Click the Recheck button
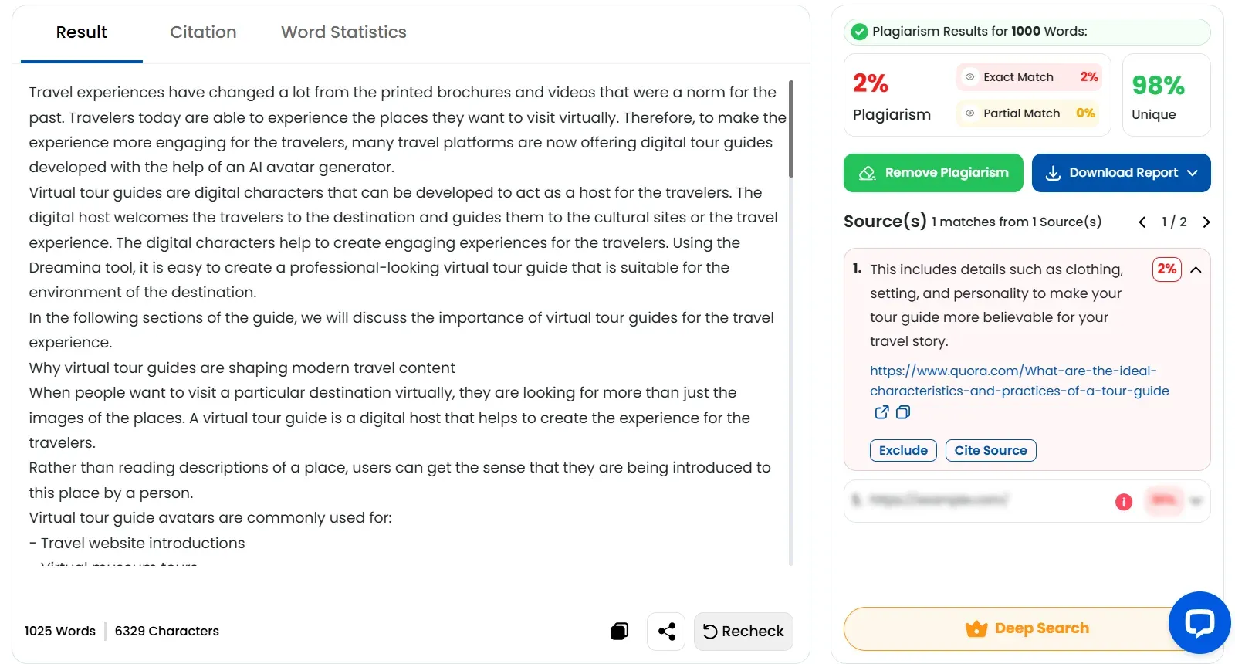 (743, 632)
